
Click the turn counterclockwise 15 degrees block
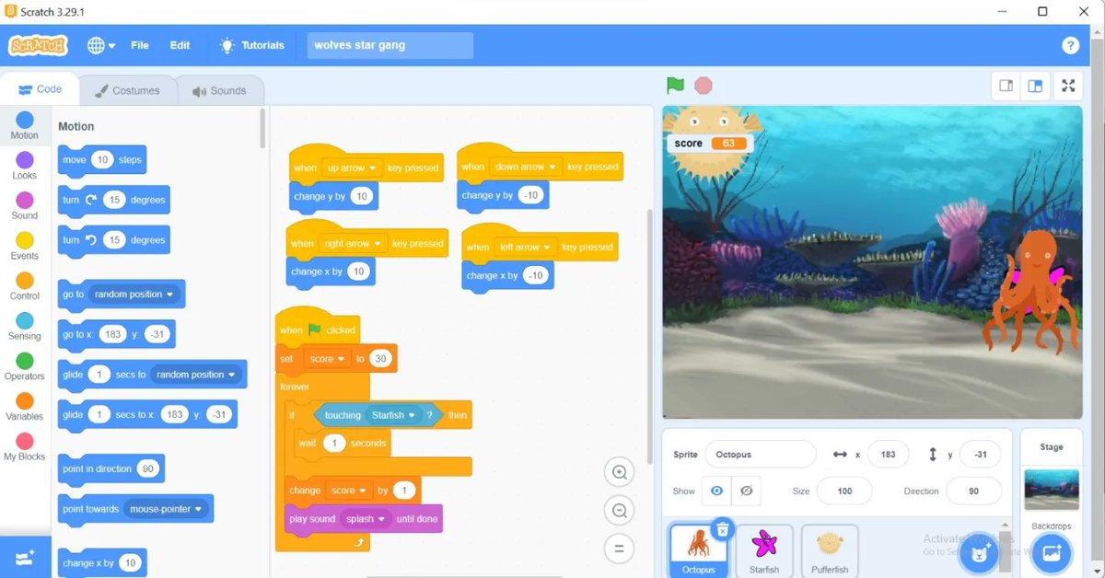(113, 240)
